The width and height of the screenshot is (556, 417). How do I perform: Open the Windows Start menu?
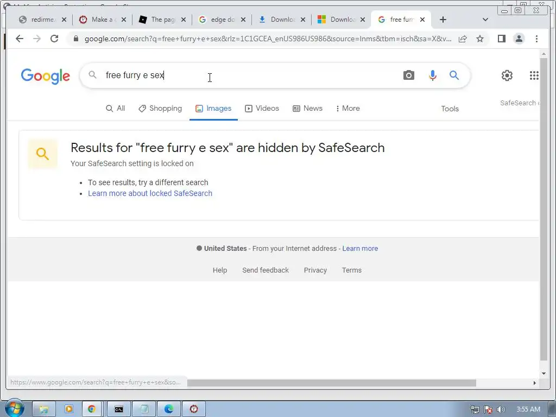[14, 408]
